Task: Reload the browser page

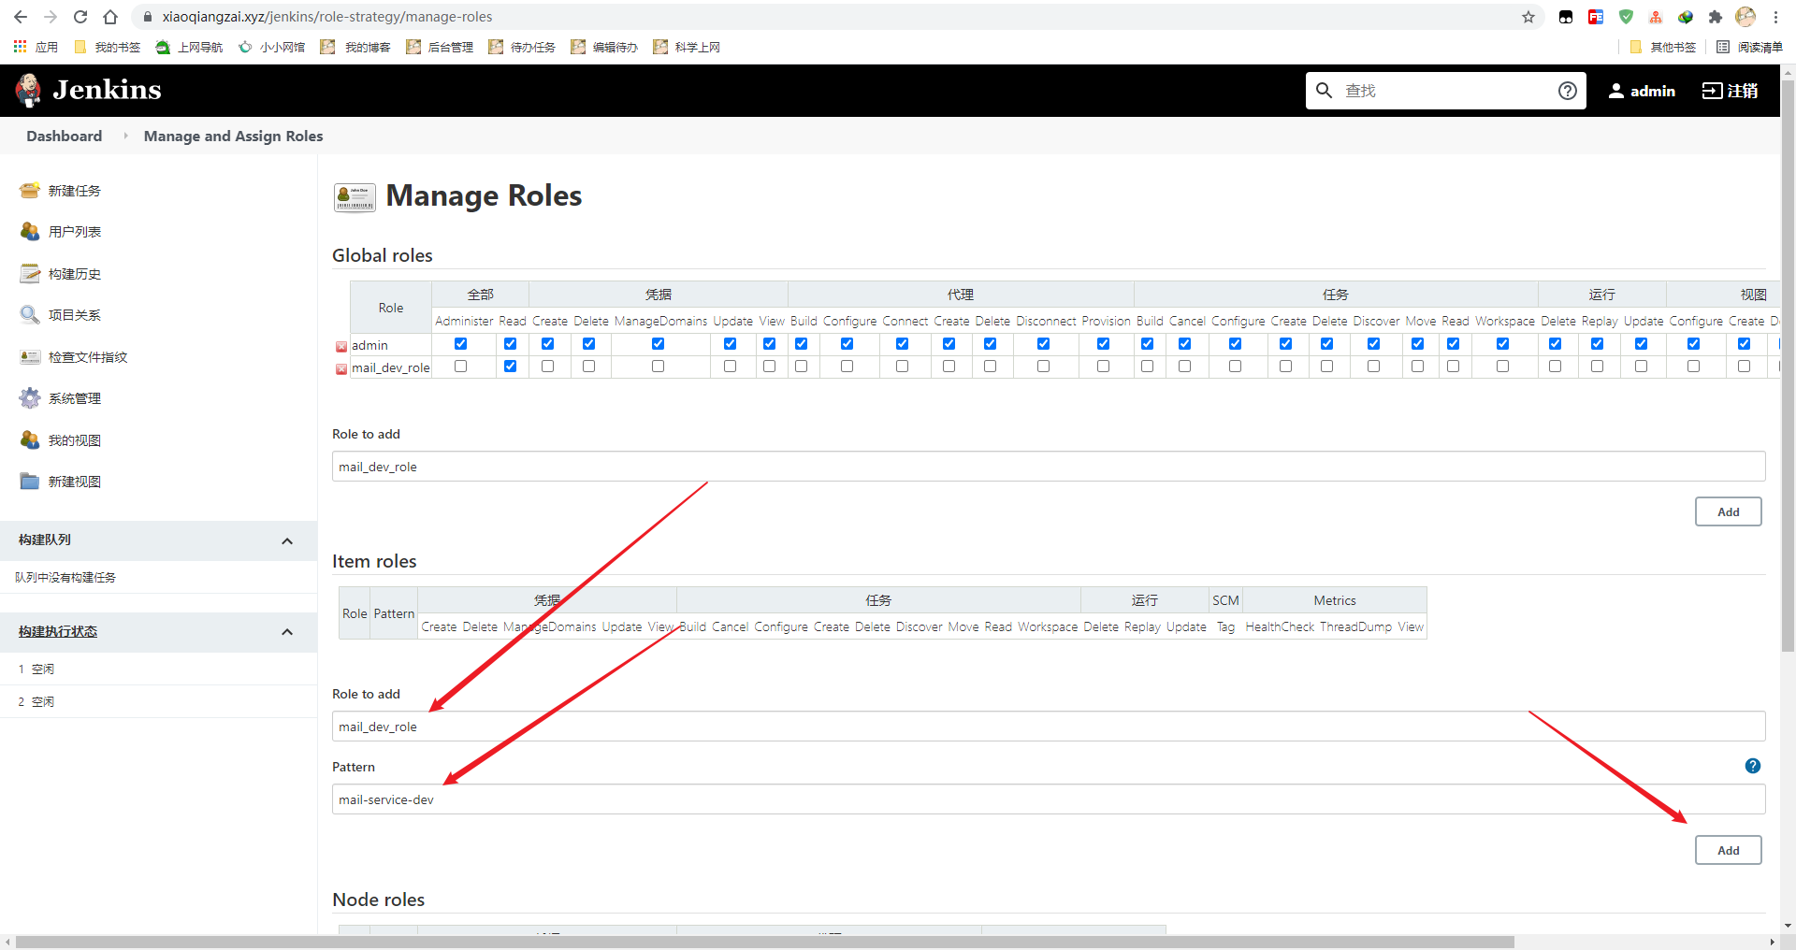Action: pyautogui.click(x=80, y=17)
